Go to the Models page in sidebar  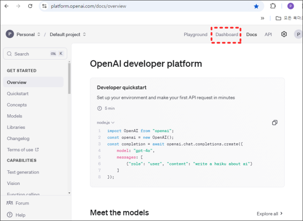(15, 116)
